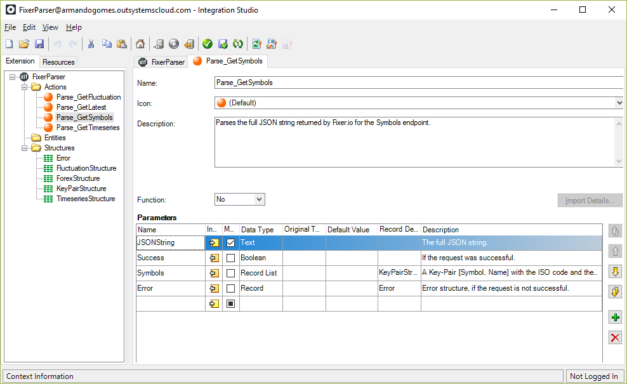Toggle the mandatory checkbox for JSONString
627x384 pixels.
[230, 243]
